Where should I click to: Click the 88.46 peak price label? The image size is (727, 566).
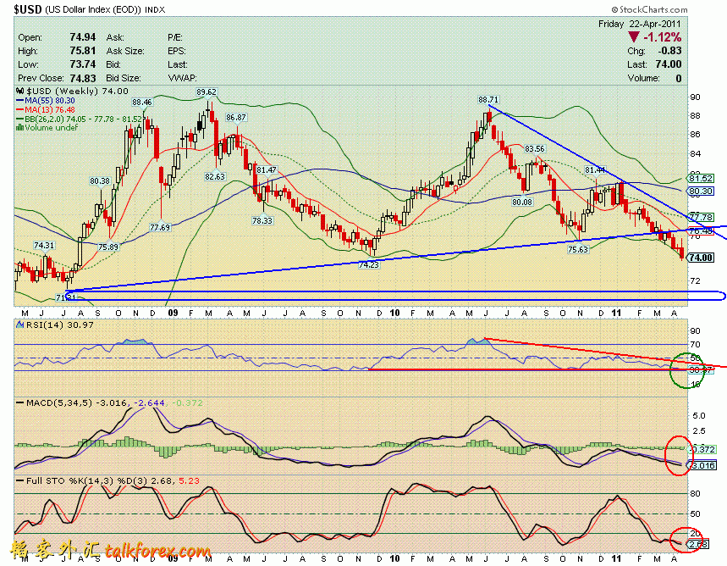tap(142, 103)
